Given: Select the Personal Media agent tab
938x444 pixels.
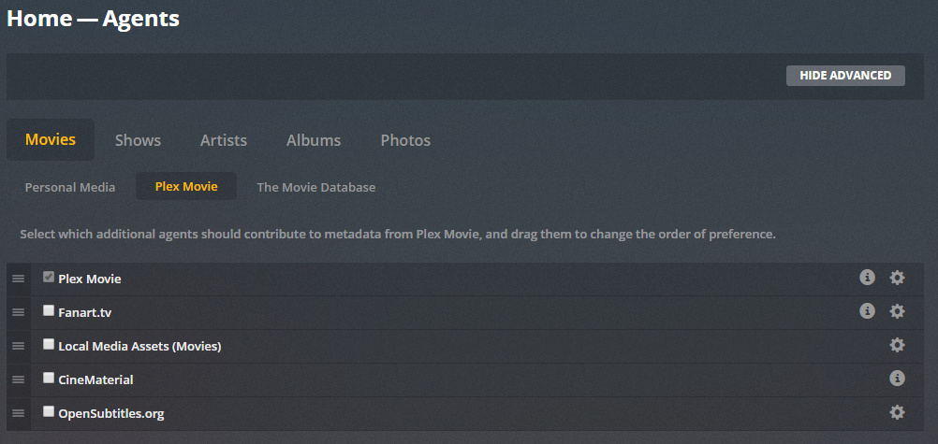Looking at the screenshot, I should [x=70, y=187].
